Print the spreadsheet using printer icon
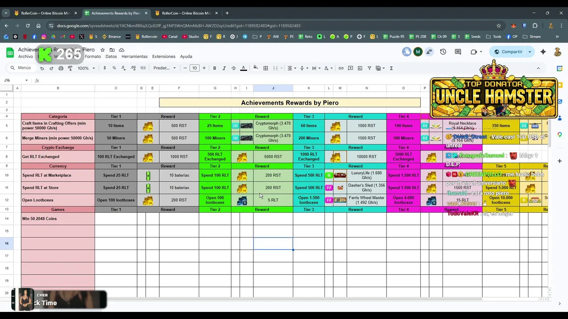The image size is (568, 319). [61, 68]
